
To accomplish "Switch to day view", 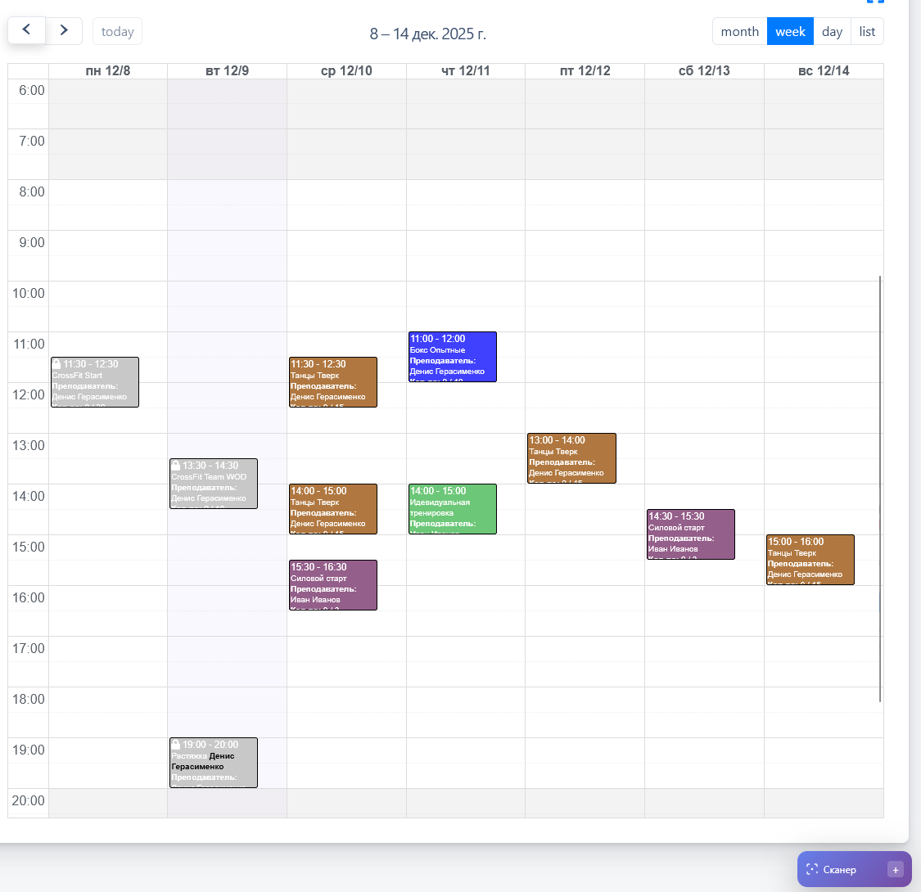I will pyautogui.click(x=832, y=31).
